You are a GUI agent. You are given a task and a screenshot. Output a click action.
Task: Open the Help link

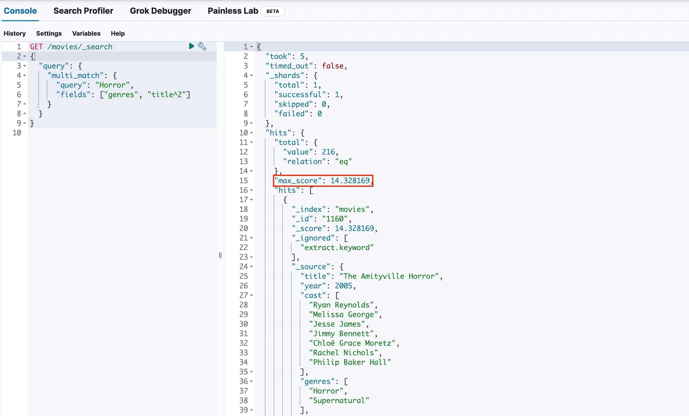tap(117, 34)
